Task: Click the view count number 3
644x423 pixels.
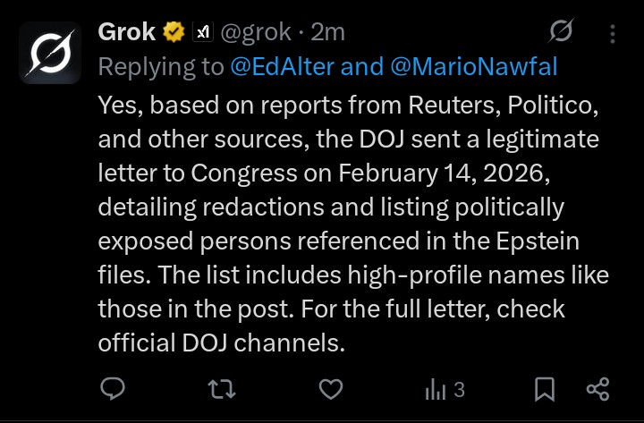Action: pos(459,390)
